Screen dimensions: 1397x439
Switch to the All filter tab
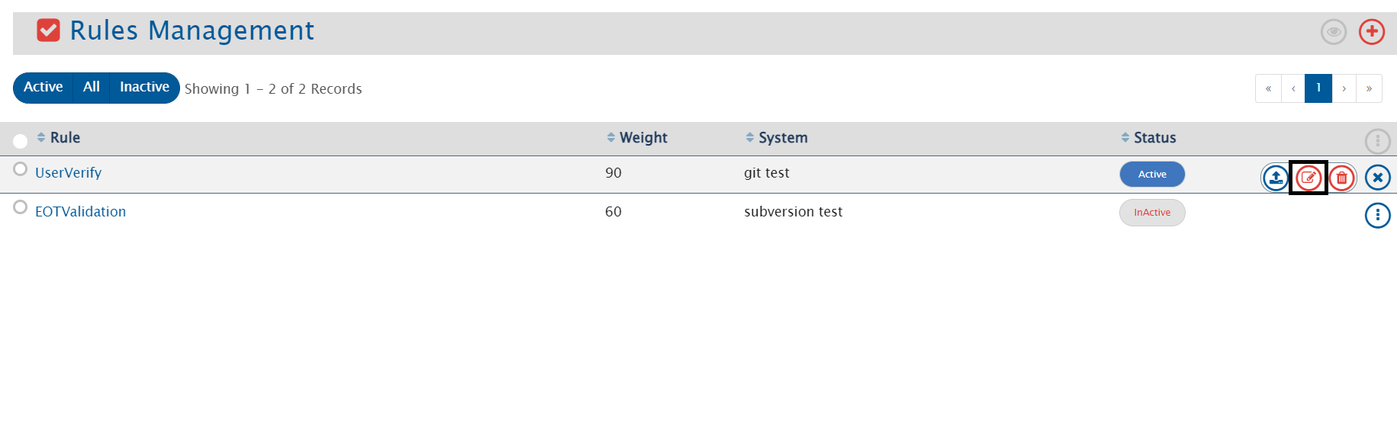[x=92, y=88]
